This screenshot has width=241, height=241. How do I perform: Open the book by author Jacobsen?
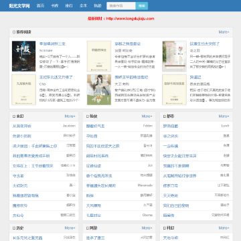22,126
